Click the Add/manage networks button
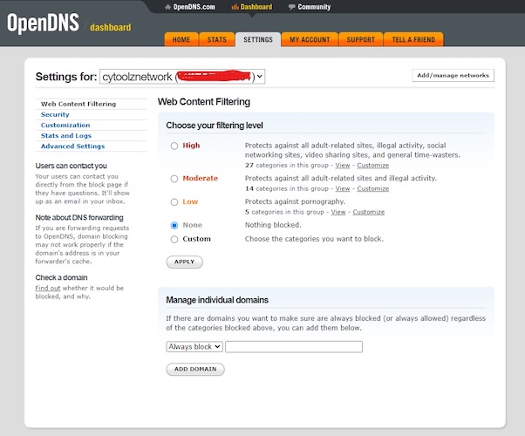 tap(453, 75)
